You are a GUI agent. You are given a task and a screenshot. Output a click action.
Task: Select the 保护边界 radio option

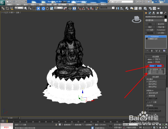pos(152,84)
